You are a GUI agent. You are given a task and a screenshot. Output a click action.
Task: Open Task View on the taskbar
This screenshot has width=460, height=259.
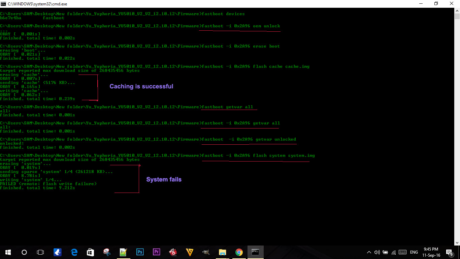click(x=40, y=252)
